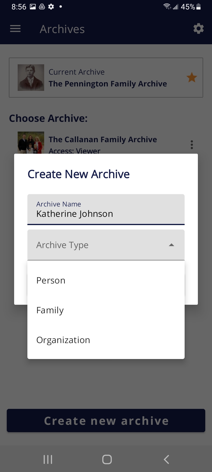
Task: Tap the Create New Archive dialog title
Action: (x=79, y=174)
